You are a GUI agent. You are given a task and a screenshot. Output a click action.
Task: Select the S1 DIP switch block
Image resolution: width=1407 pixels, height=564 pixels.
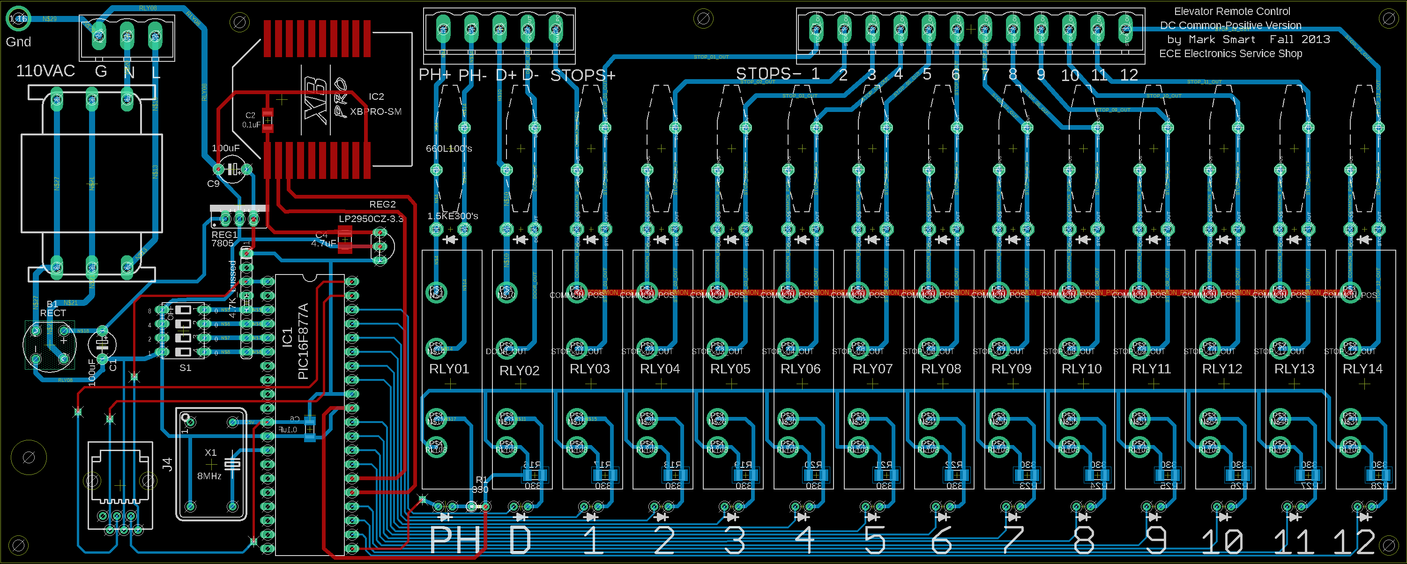183,331
